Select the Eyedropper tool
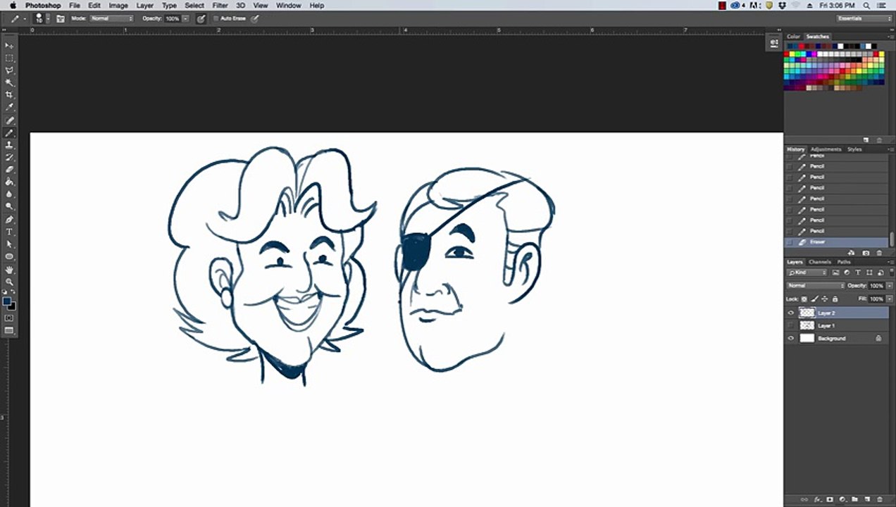This screenshot has height=507, width=896. [x=10, y=107]
